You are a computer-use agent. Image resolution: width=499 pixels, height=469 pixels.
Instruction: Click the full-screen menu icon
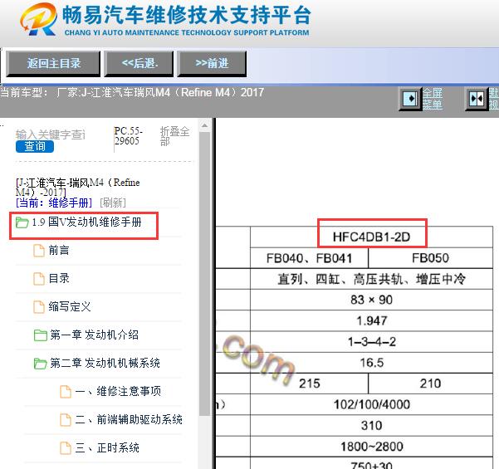410,99
